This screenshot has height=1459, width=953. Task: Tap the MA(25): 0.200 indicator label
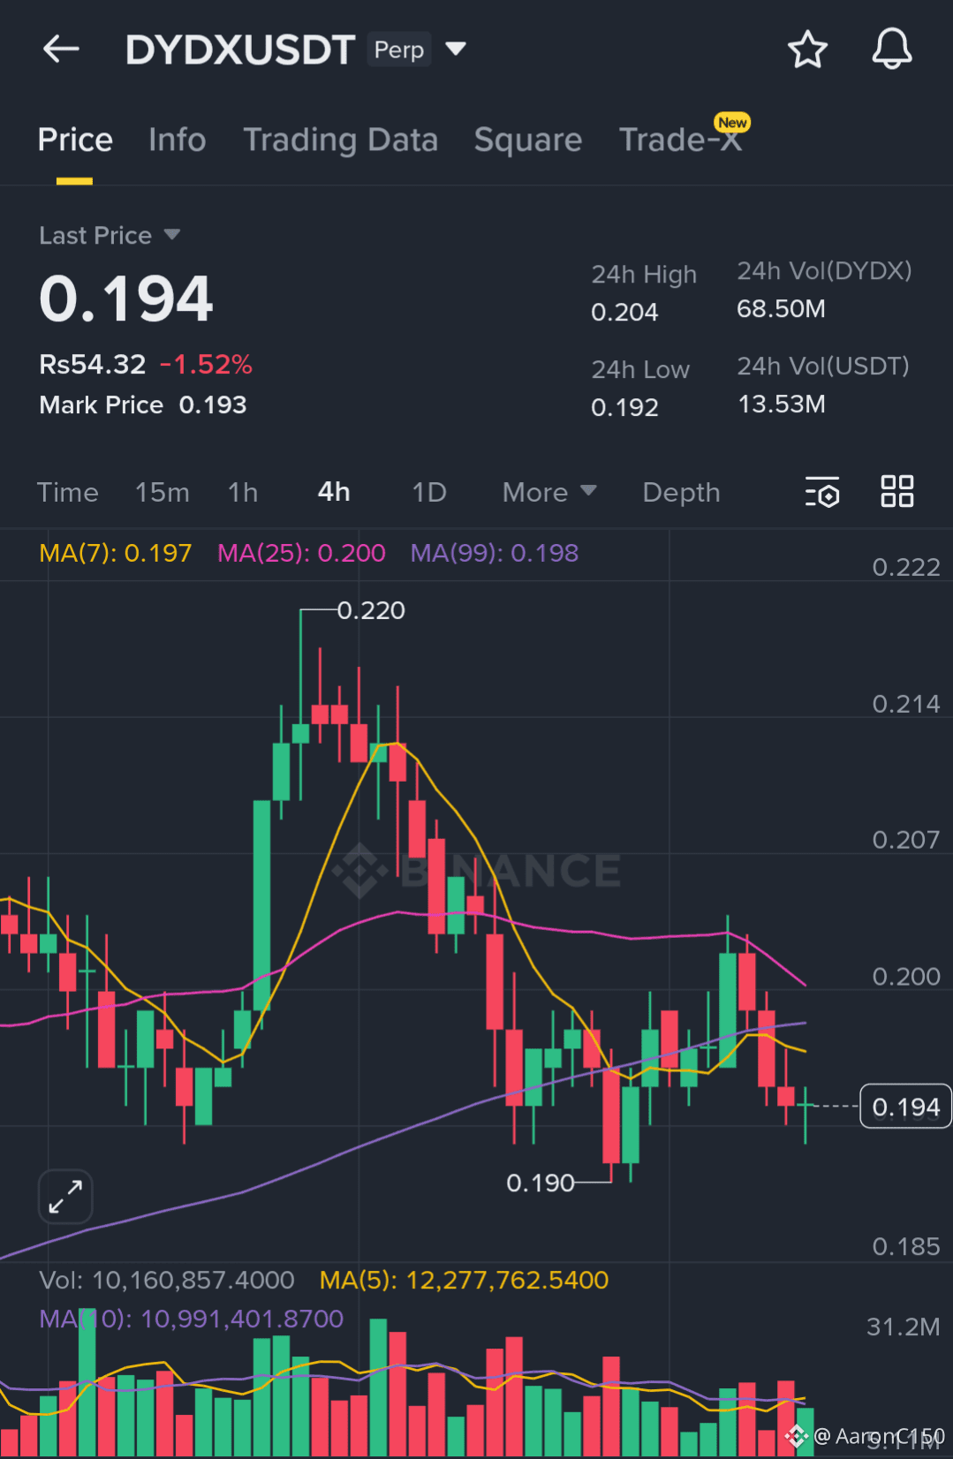[301, 553]
